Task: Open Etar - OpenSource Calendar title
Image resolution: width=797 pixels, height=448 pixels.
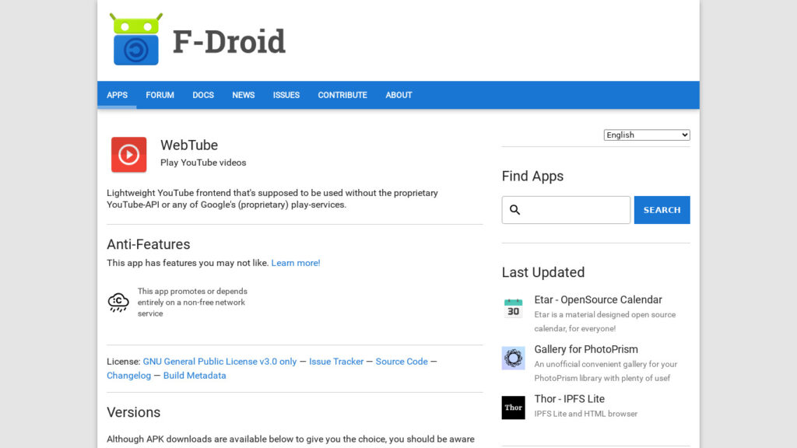Action: (x=599, y=299)
